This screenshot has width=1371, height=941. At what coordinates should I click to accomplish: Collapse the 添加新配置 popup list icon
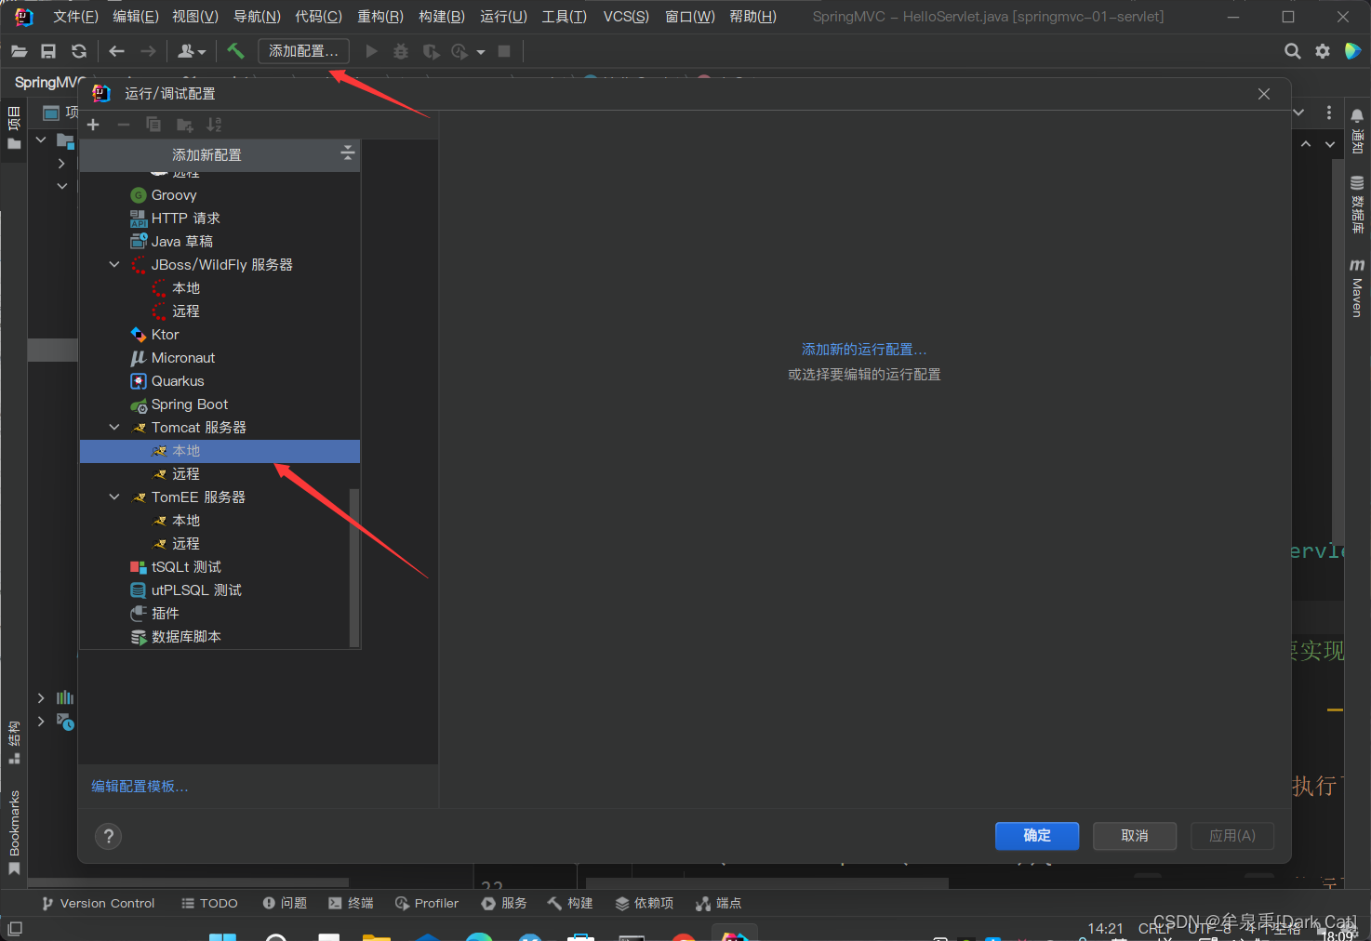(x=348, y=153)
